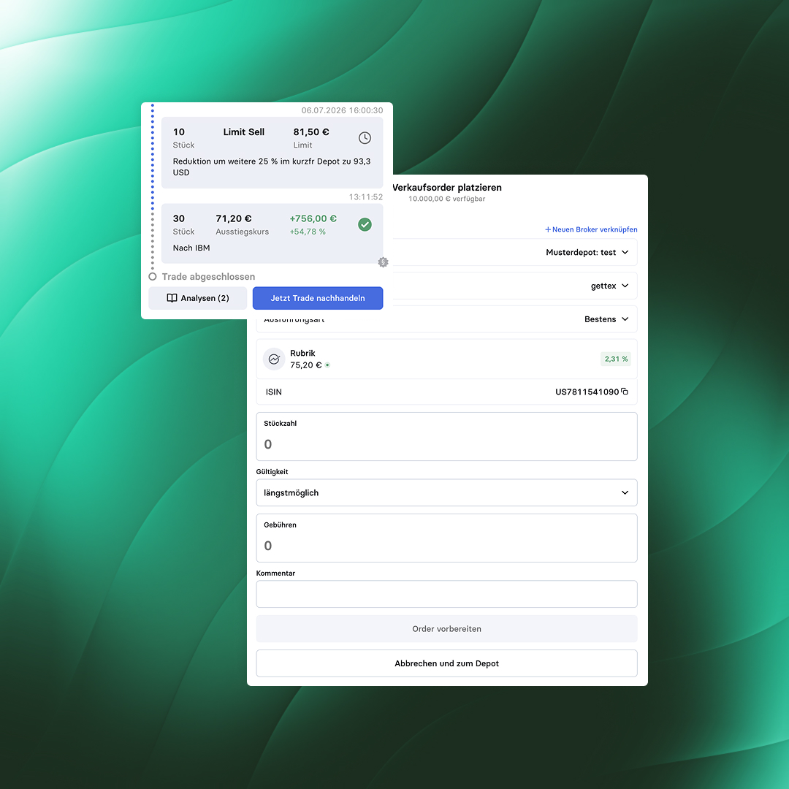
Task: Click the Limit Sell label
Action: (243, 132)
